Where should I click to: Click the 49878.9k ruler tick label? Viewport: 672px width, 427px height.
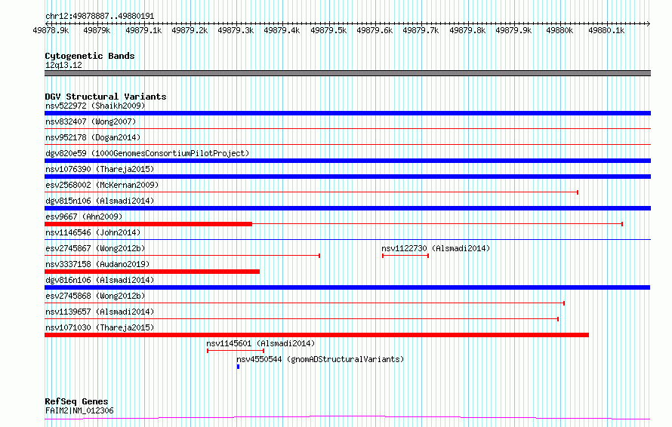tap(51, 30)
